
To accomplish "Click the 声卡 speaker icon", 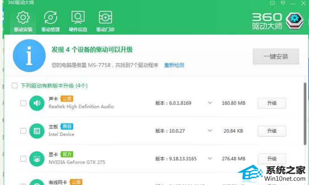I will (x=37, y=103).
